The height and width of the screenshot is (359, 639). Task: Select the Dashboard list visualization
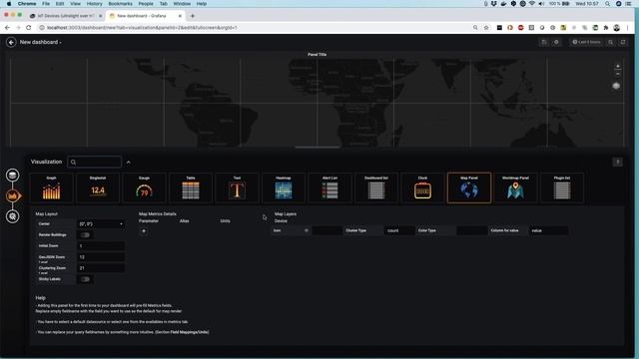376,188
